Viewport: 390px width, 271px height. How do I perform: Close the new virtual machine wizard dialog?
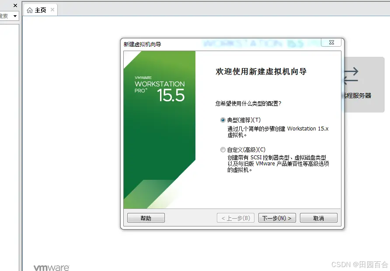pos(331,42)
